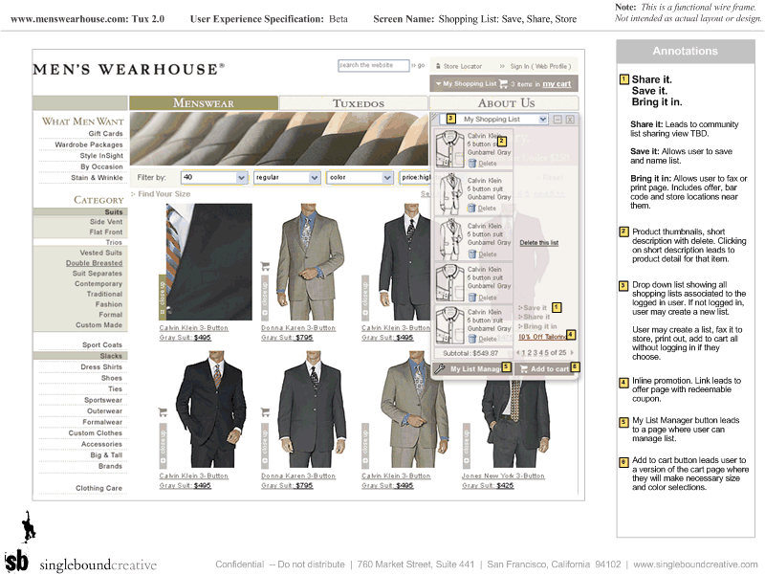Open the Wardrobe Packages link
Viewport: 765px width, 575px height.
coord(89,144)
